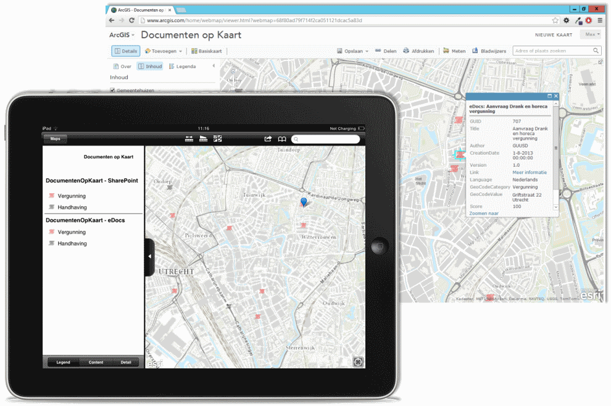Tap the blue pin on iPad map
Viewport: 611px width, 406px height.
point(304,201)
